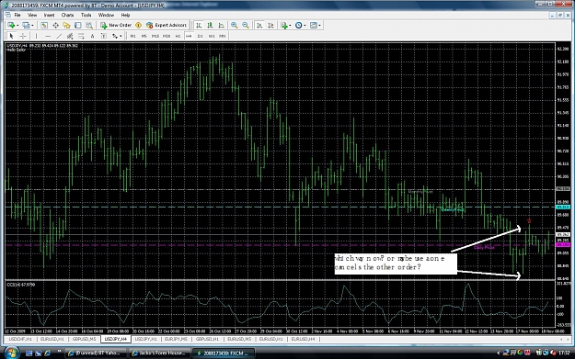
Task: Click the system tray clock 17:32
Action: pos(564,353)
